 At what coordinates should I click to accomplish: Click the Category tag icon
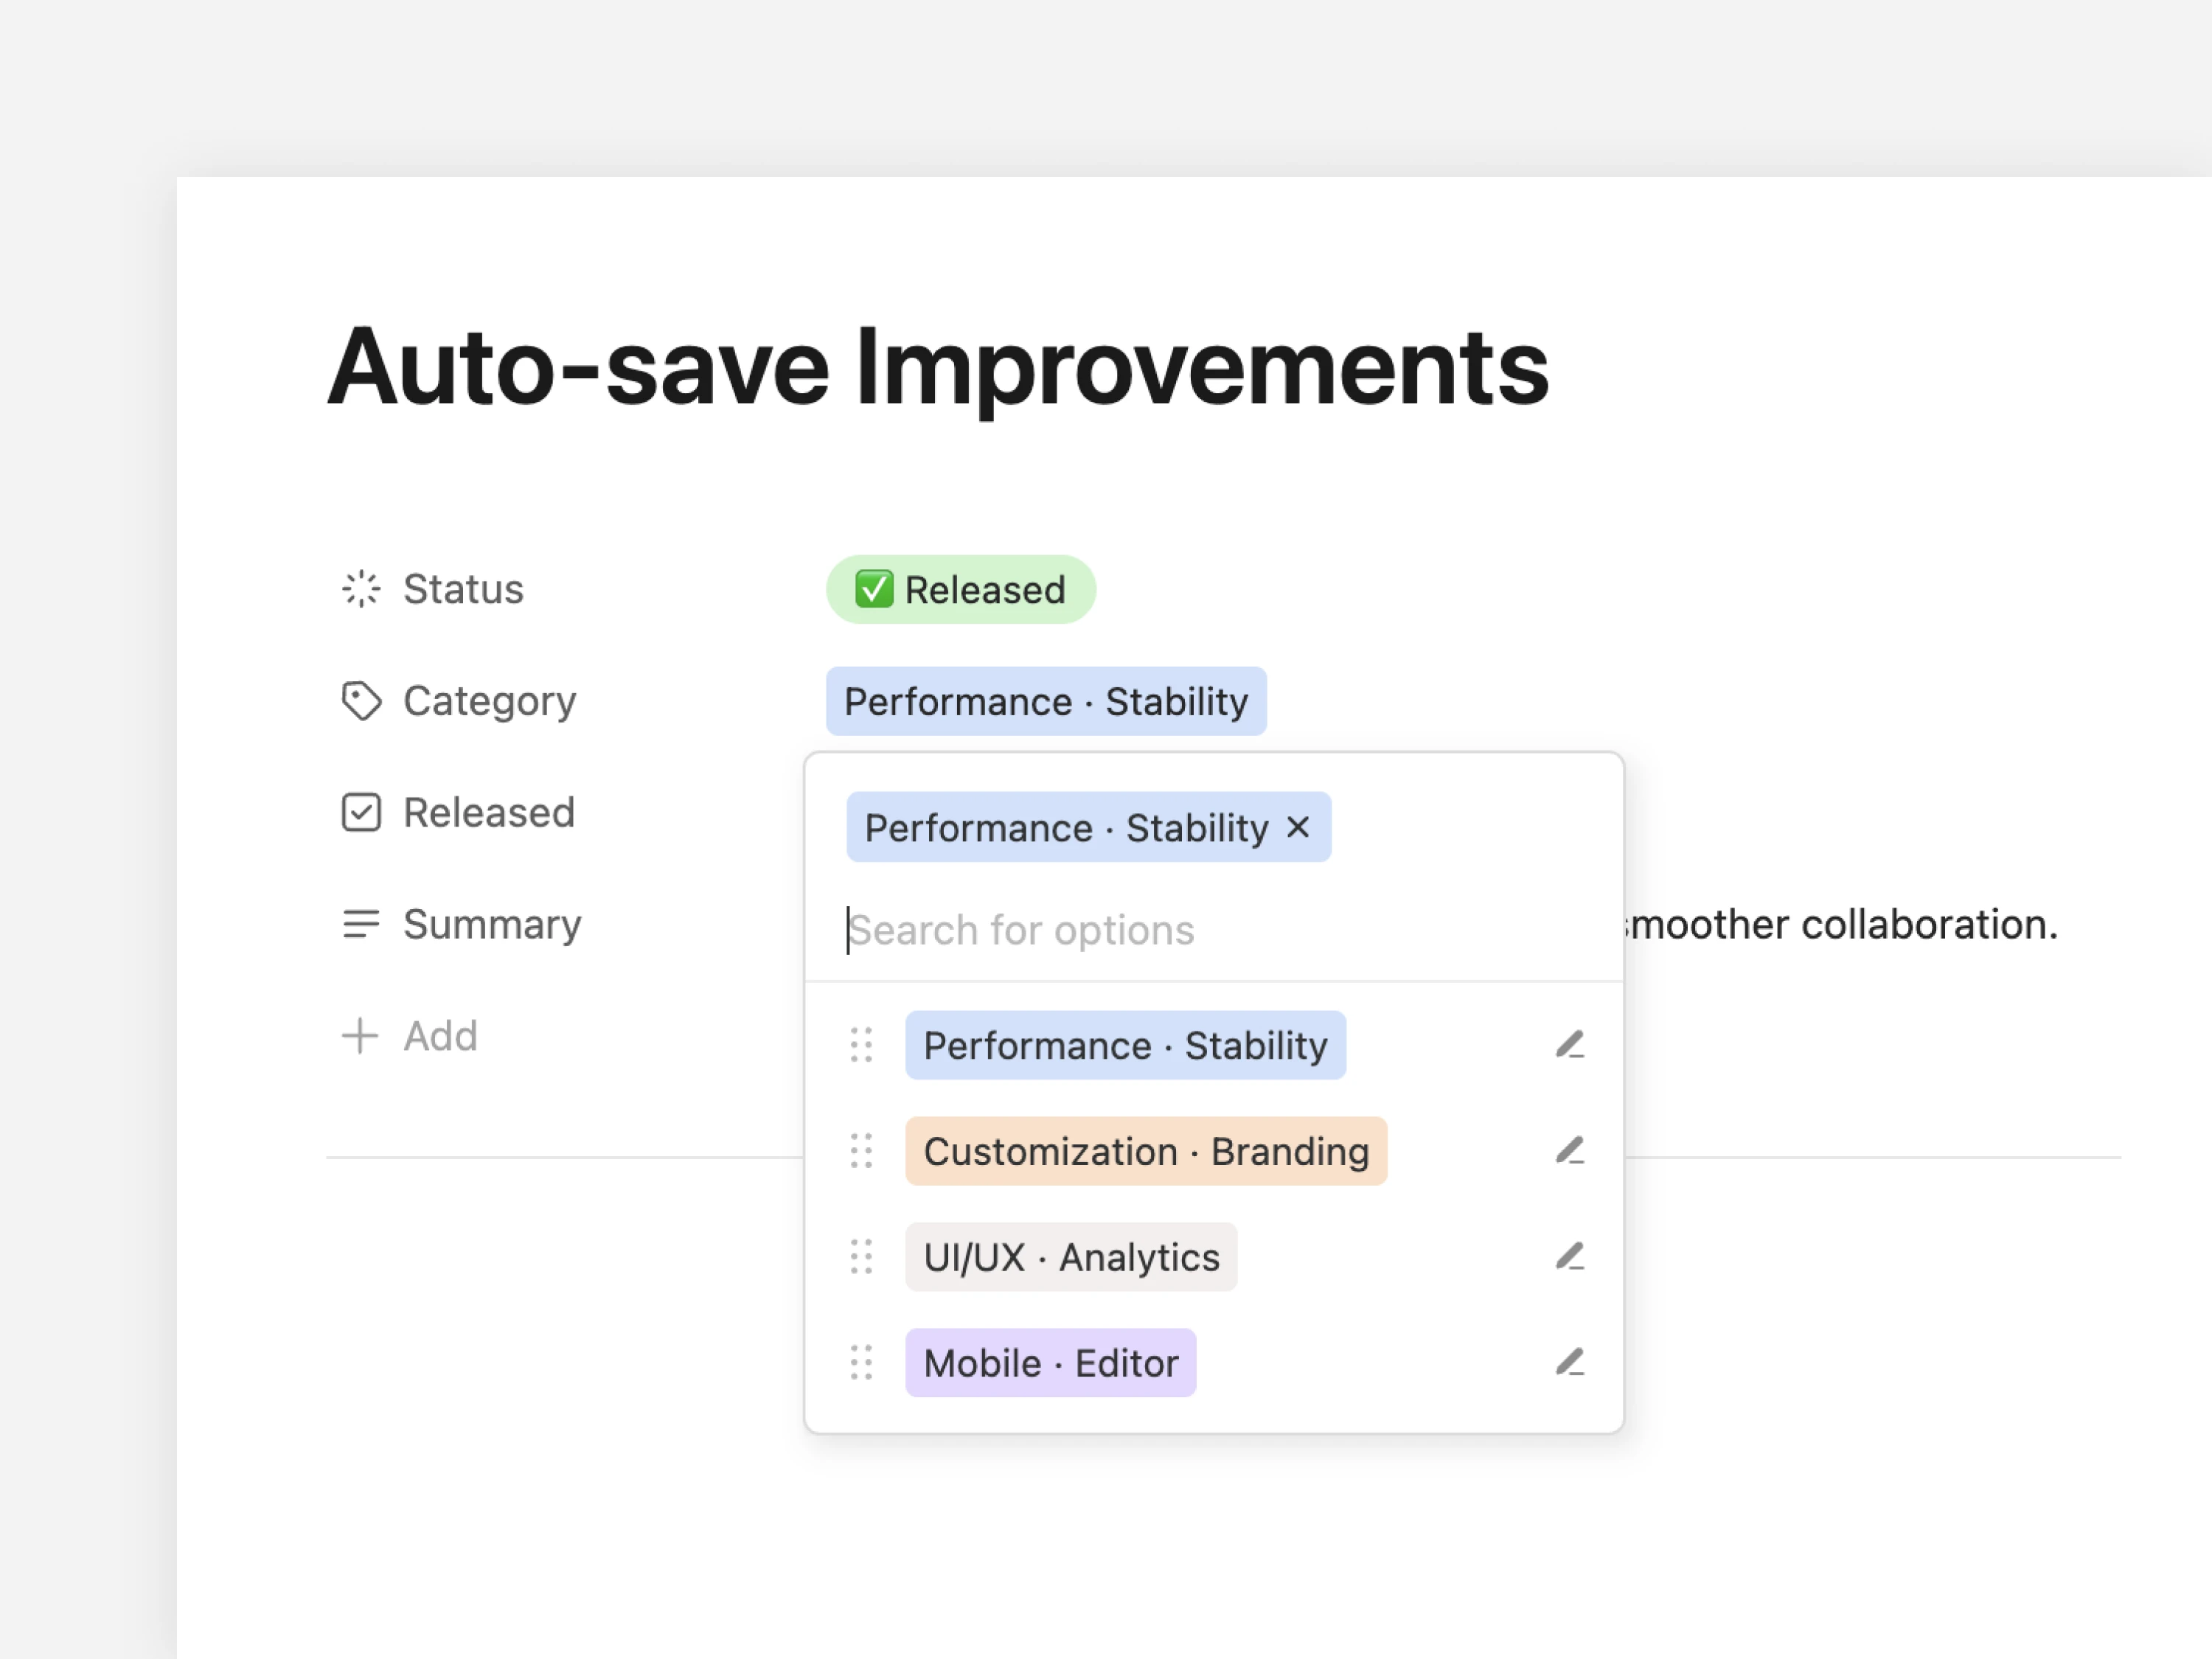pos(361,701)
